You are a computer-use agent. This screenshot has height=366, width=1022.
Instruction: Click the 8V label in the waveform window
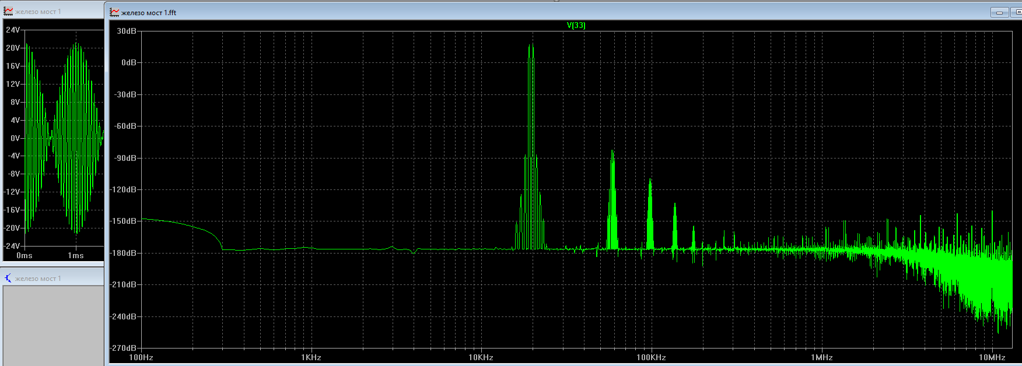point(15,102)
